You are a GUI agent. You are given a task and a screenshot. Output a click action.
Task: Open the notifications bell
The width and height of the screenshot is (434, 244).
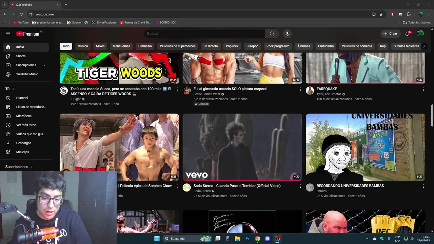408,34
